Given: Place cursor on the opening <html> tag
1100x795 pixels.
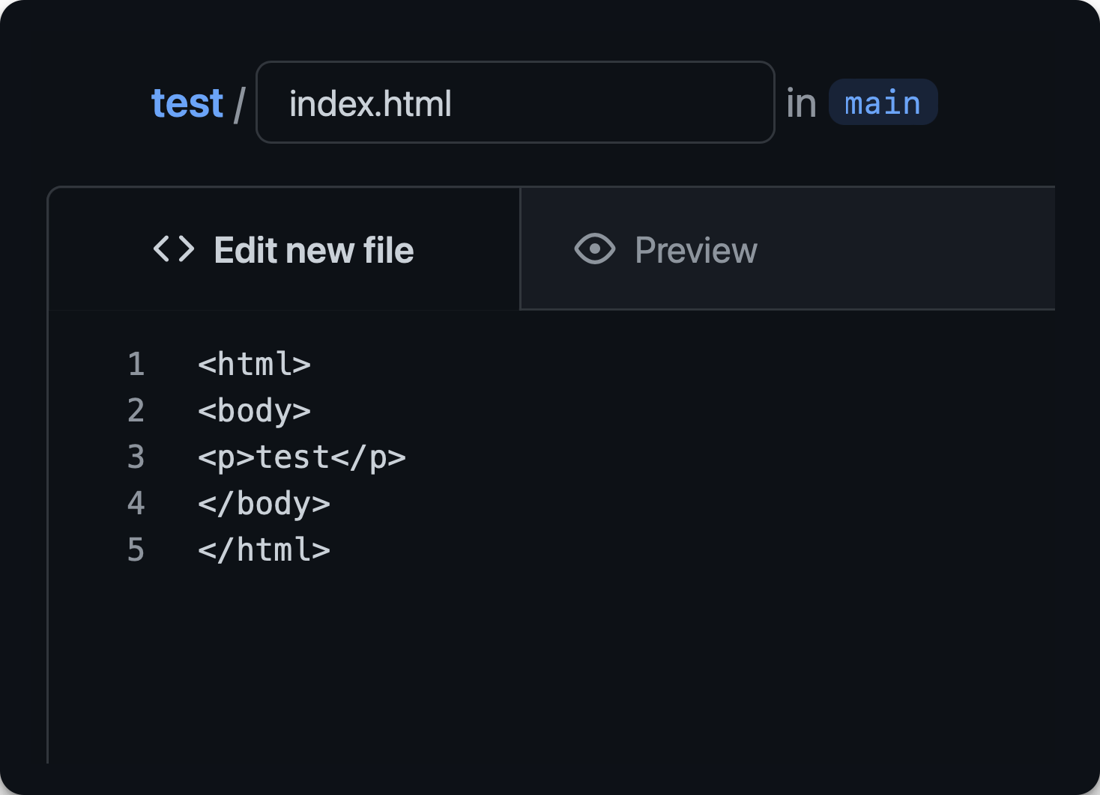Looking at the screenshot, I should point(254,365).
